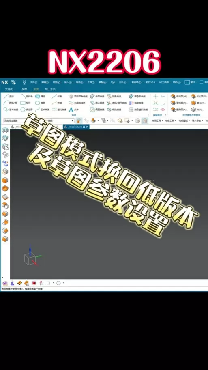Click the gears icon in left sidebar

[5, 155]
